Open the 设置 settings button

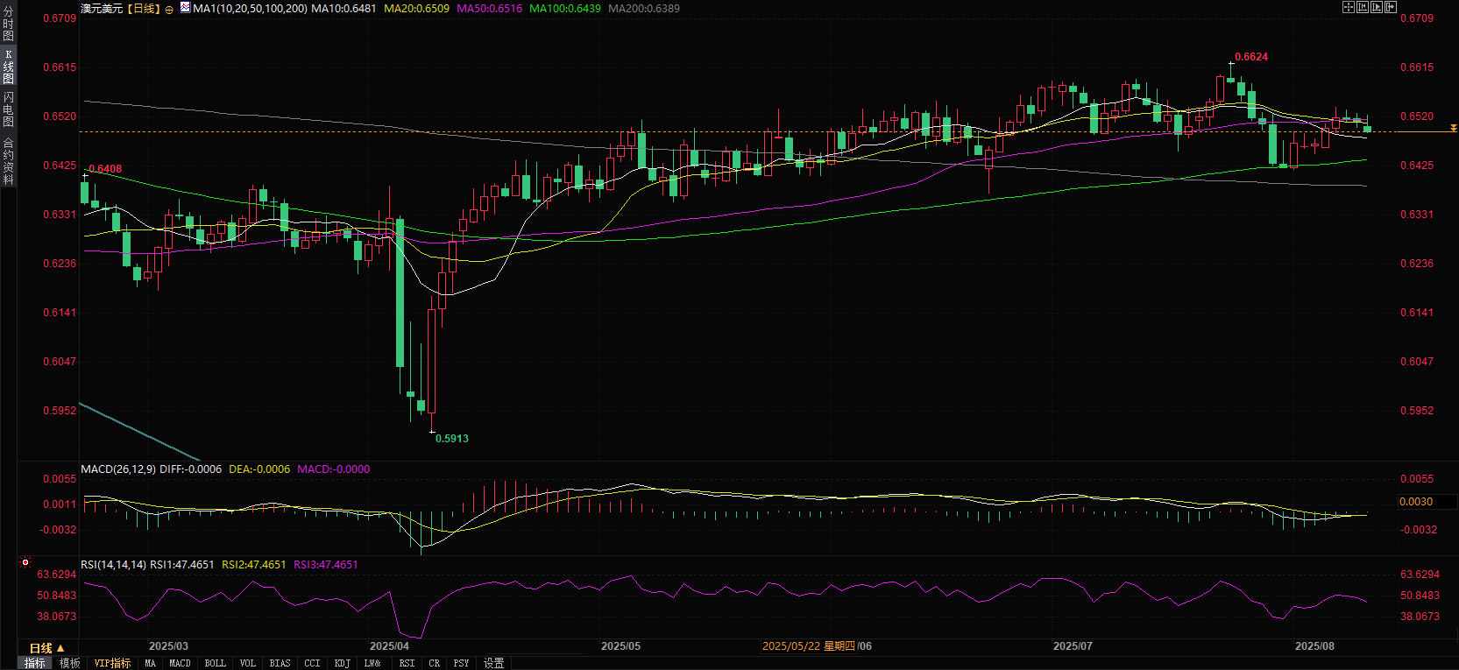click(493, 663)
